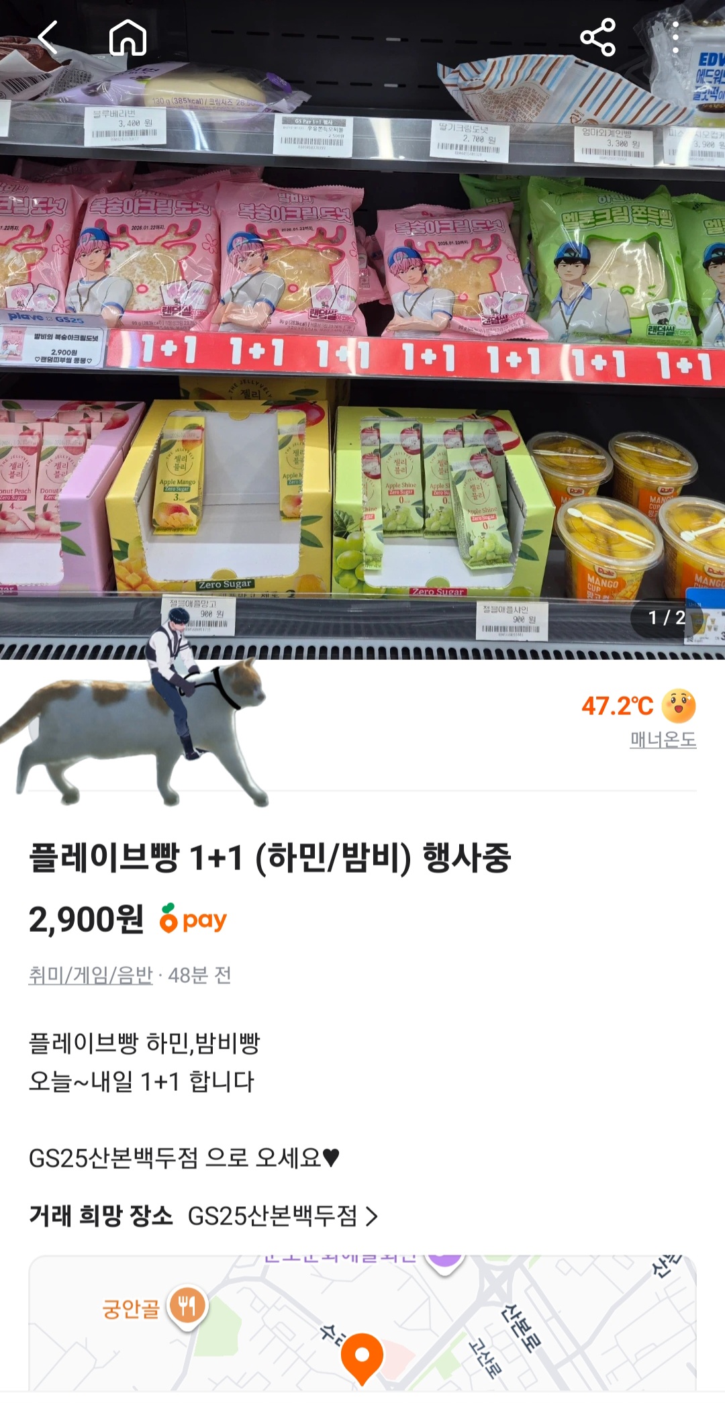Viewport: 725px width, 1403px height.
Task: Tap the 2,900원 price text
Action: (x=86, y=919)
